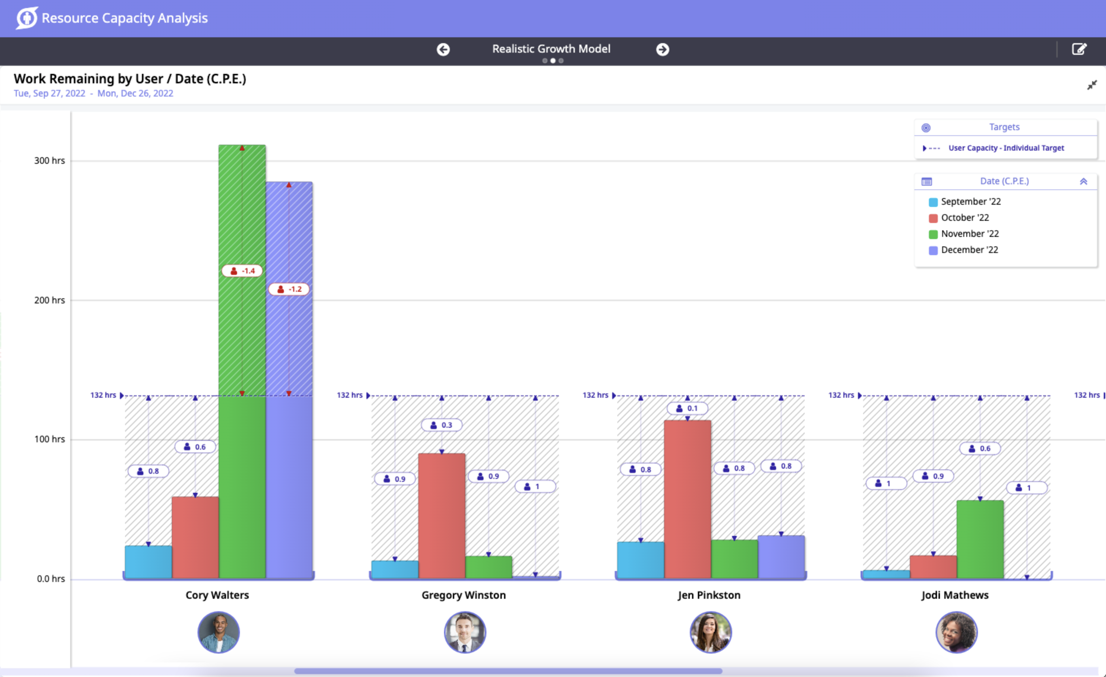Viewport: 1106px width, 677px height.
Task: Click the -1.4 overallocation badge on Cory's bar
Action: pyautogui.click(x=242, y=271)
